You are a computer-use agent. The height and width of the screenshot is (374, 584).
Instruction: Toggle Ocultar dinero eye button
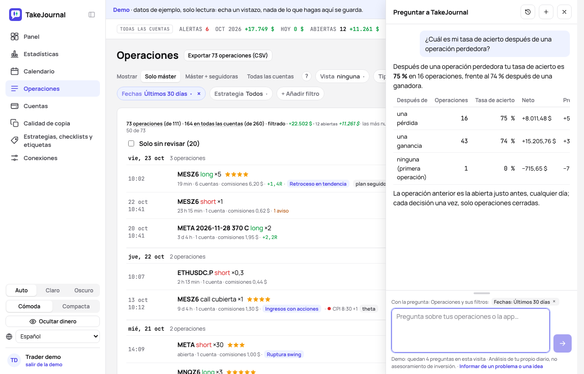click(x=53, y=322)
